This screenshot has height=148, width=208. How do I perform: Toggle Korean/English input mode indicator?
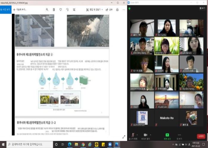(189, 144)
